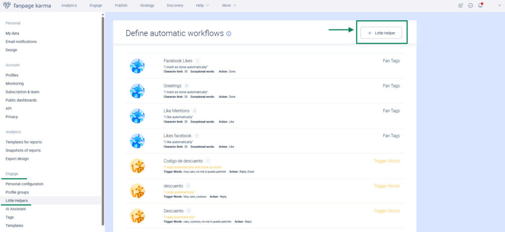The image size is (505, 232).
Task: Click the capitalized Descuento robot avatar
Action: pos(137,216)
